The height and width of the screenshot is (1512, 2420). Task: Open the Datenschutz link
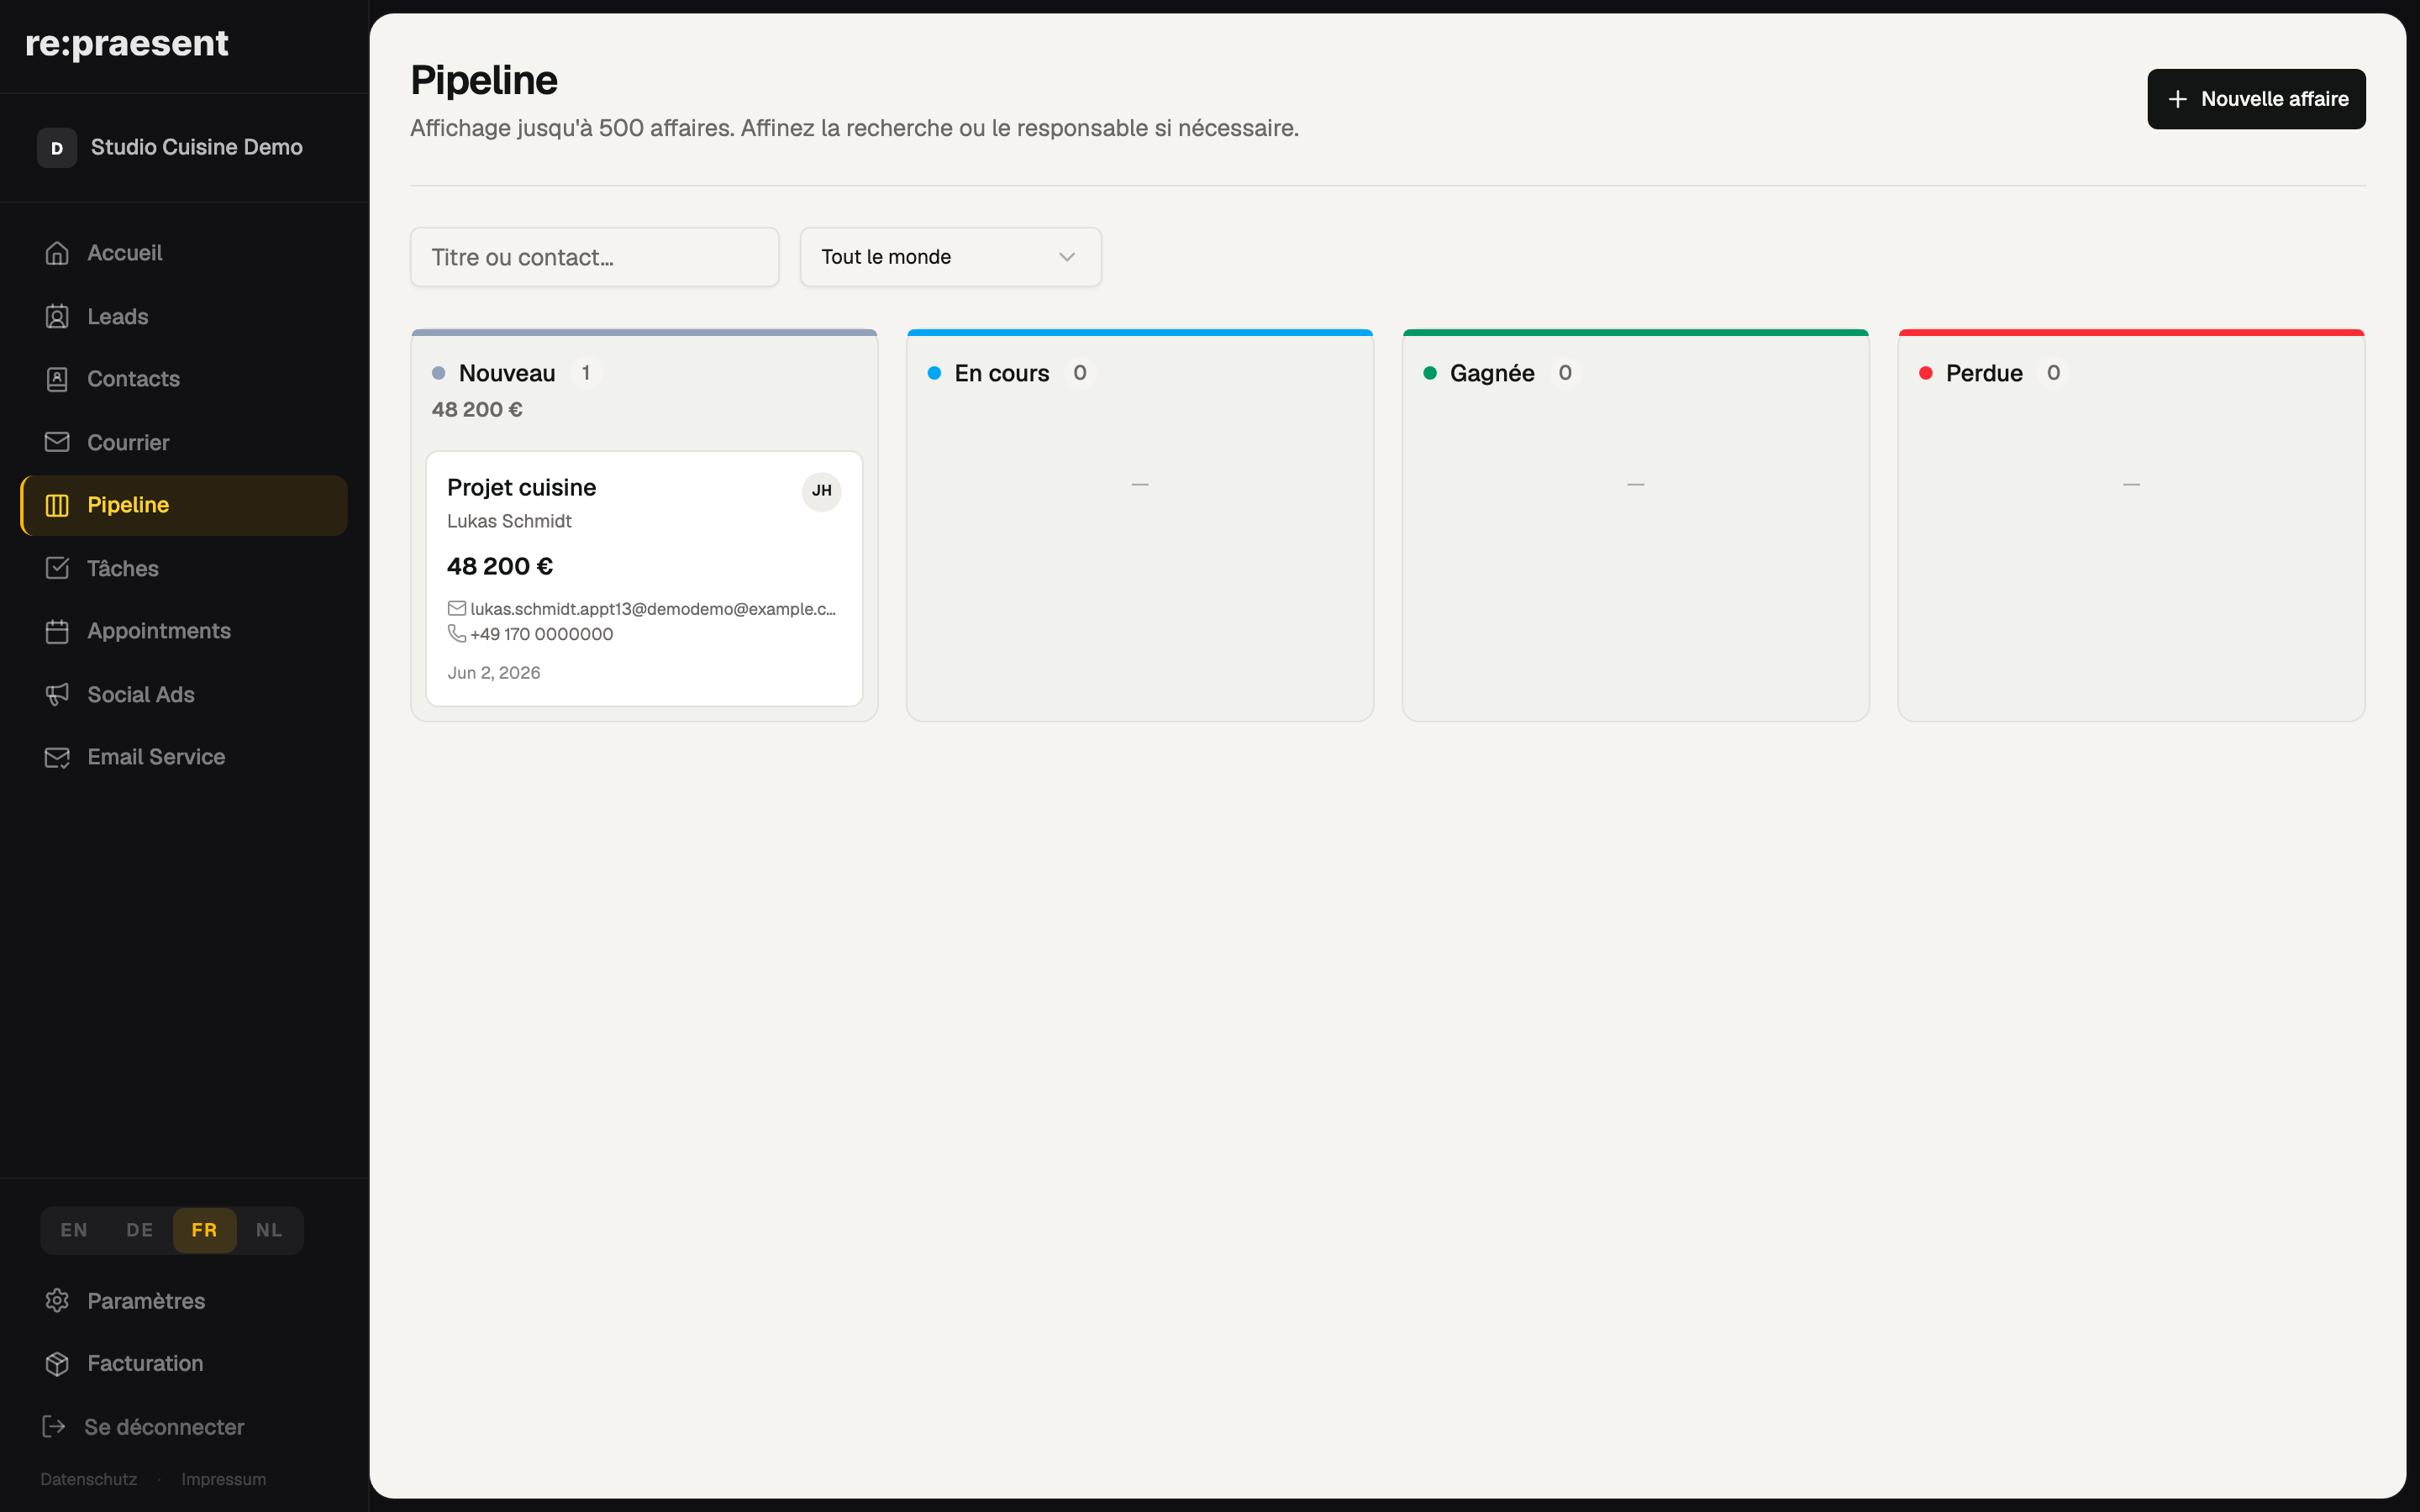coord(89,1479)
